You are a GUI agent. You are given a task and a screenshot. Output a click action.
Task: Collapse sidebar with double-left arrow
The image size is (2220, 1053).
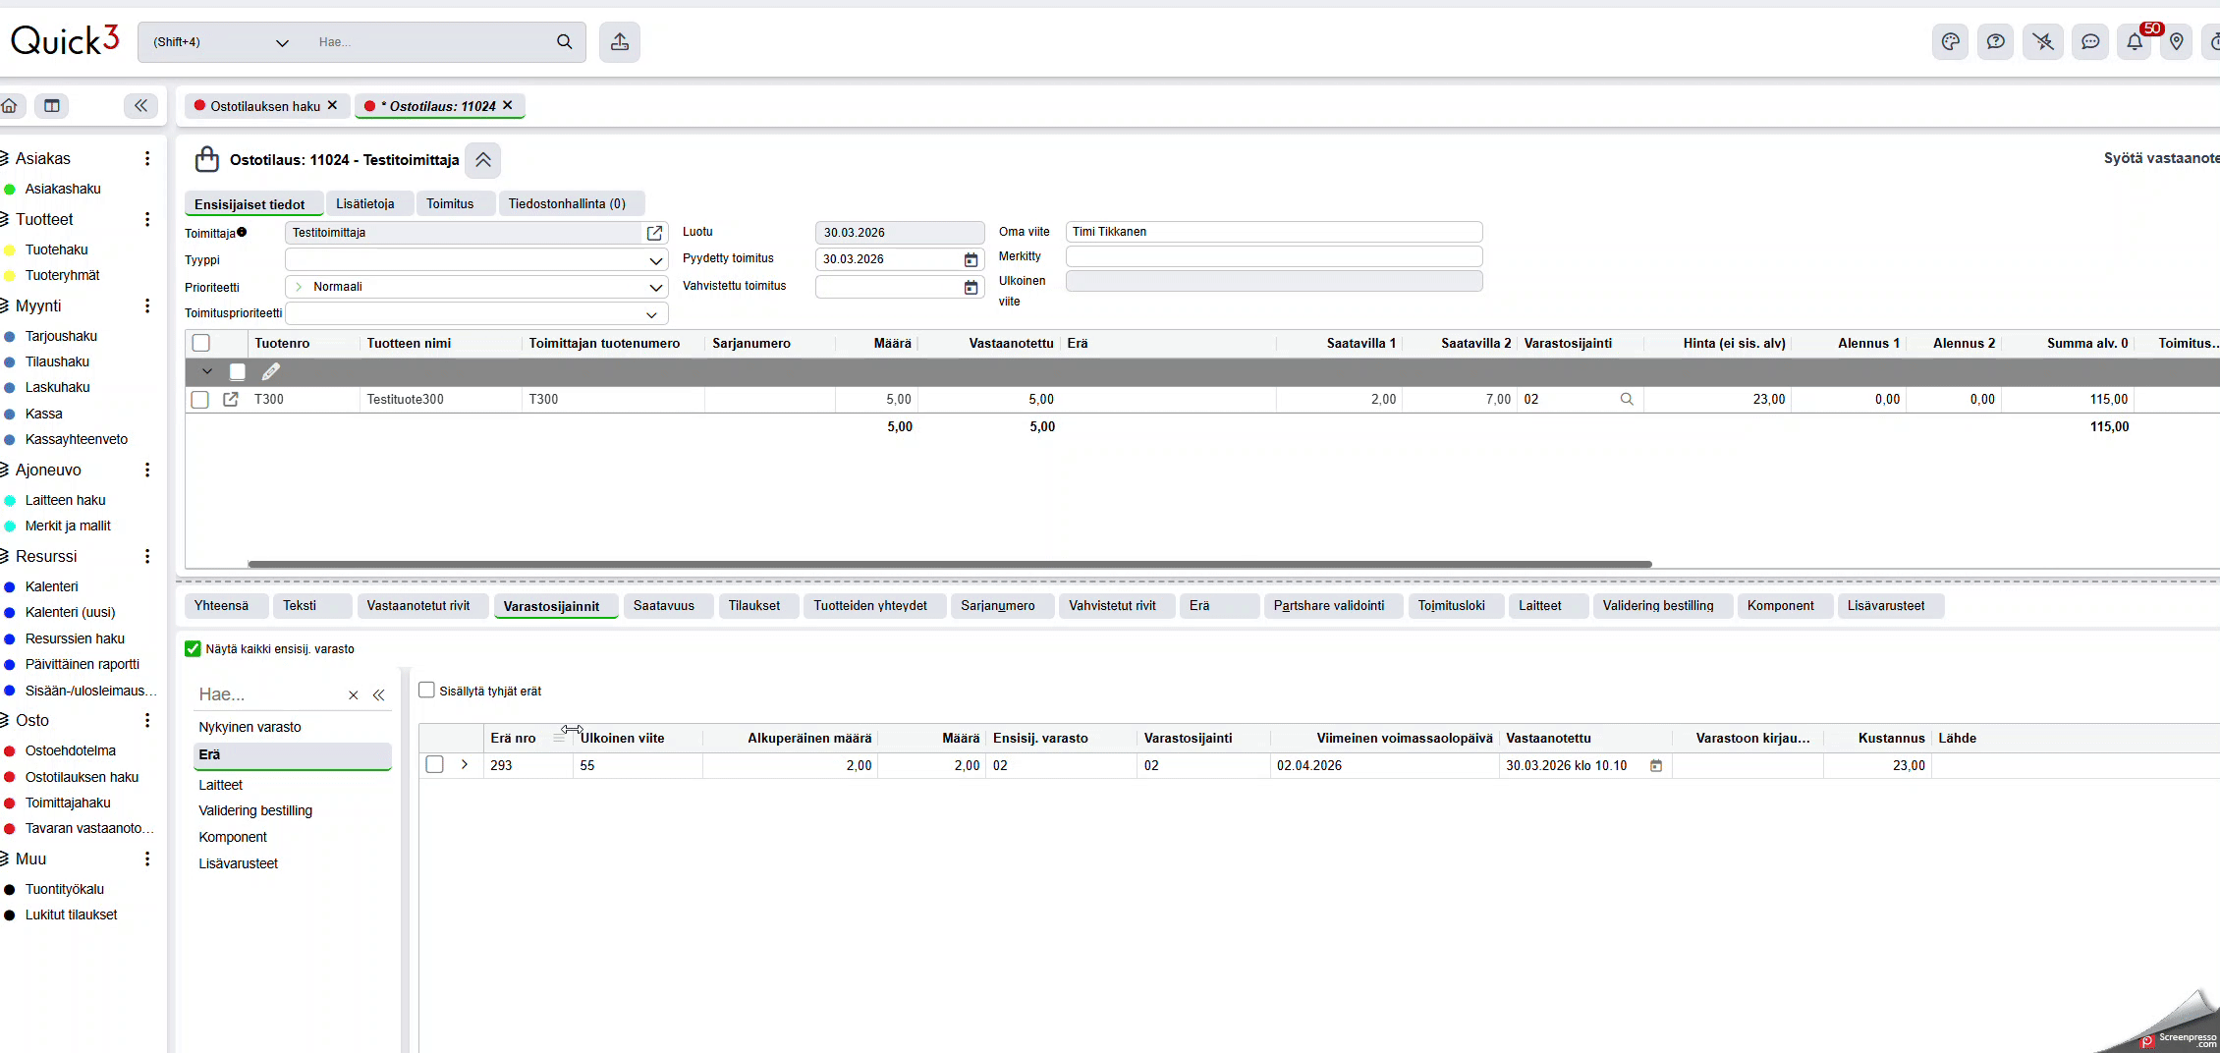click(140, 105)
